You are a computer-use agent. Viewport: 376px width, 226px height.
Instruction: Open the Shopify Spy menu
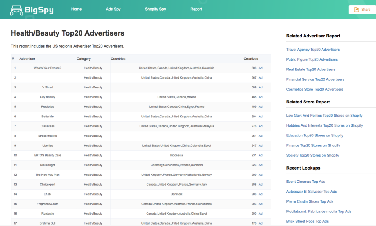tap(155, 9)
